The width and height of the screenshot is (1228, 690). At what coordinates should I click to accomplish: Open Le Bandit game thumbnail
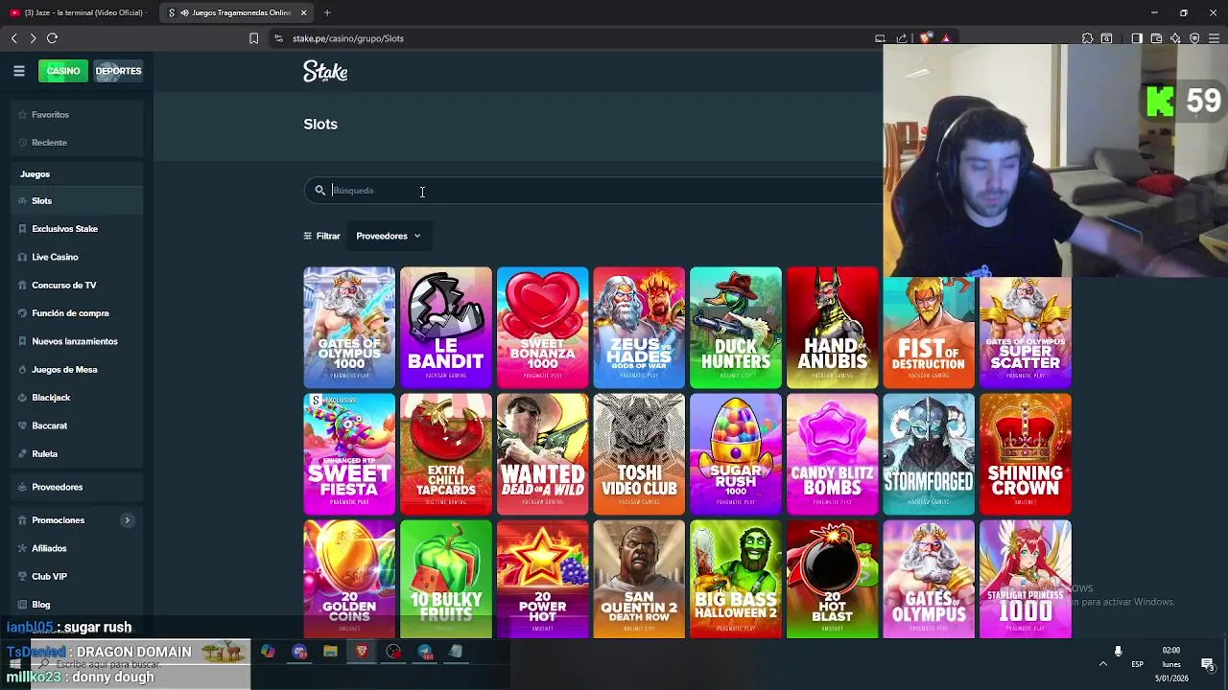446,328
